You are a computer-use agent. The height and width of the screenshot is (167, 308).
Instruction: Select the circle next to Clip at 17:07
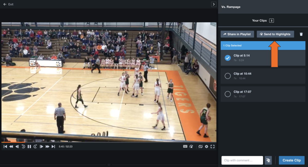point(228,94)
